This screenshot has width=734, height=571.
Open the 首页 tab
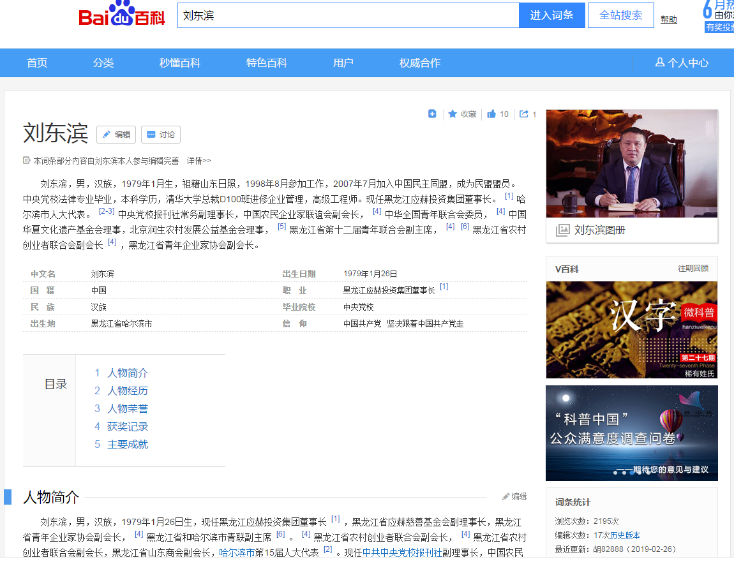click(37, 63)
